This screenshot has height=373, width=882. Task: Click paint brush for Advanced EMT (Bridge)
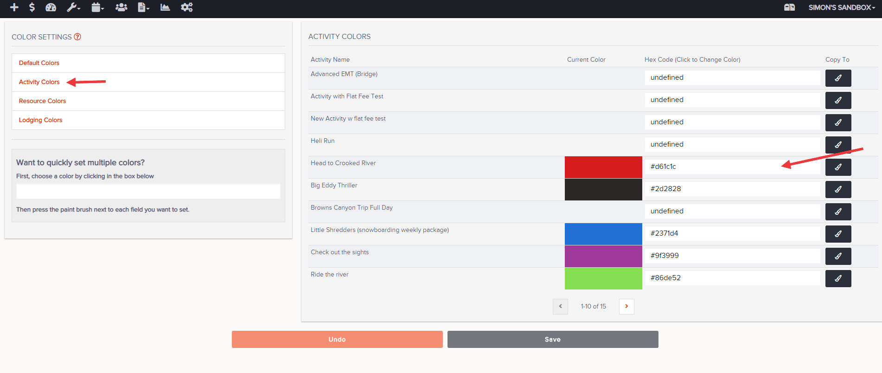click(x=838, y=78)
